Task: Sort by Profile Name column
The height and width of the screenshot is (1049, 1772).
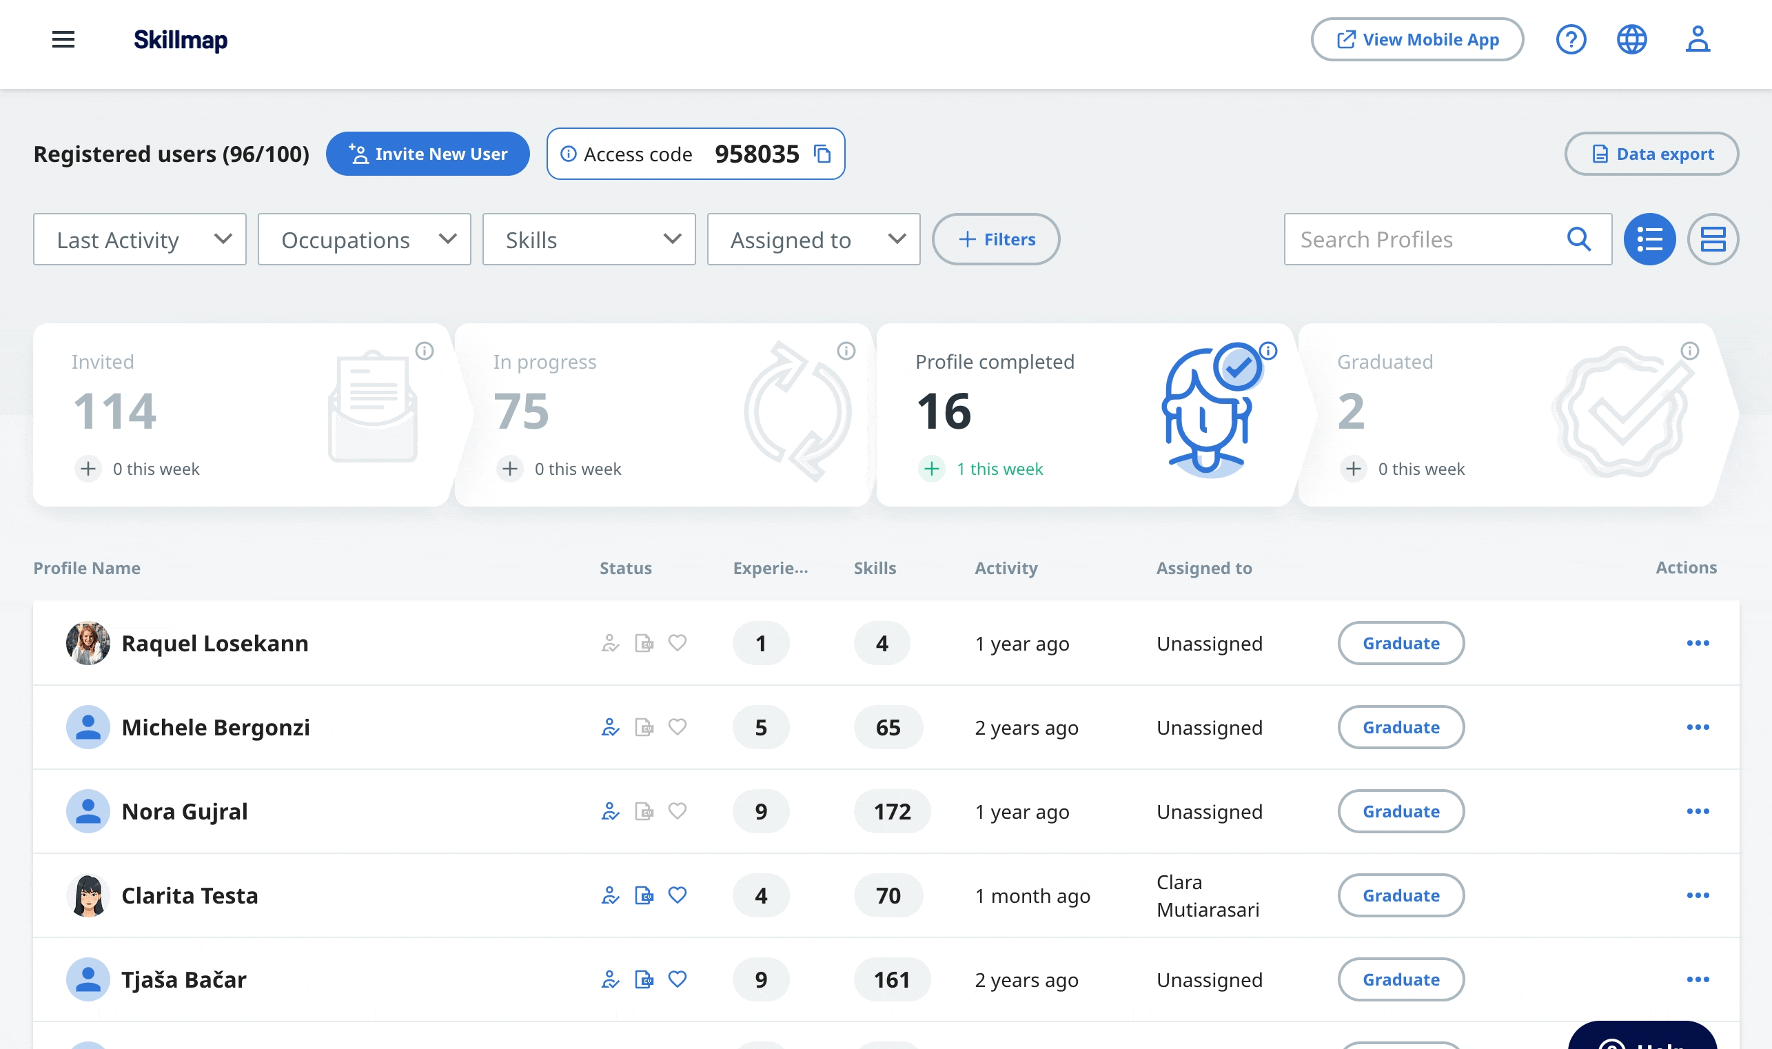Action: [x=87, y=569]
